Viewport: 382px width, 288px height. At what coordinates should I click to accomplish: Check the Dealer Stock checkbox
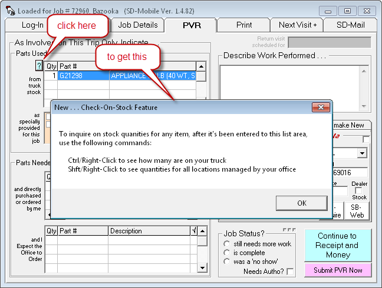(359, 190)
